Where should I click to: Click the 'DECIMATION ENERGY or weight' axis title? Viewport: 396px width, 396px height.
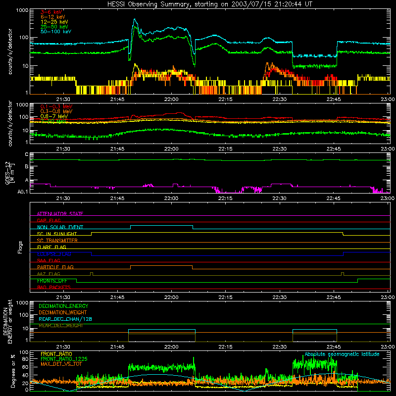coord(7,321)
